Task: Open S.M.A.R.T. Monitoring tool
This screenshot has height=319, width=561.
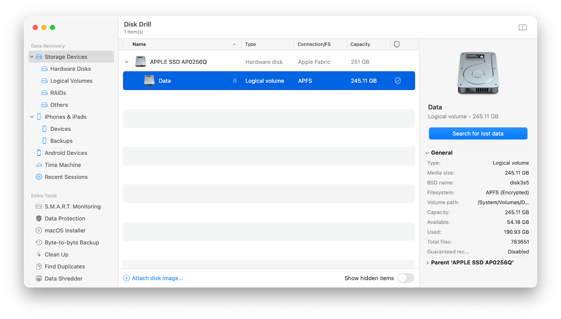Action: click(72, 206)
